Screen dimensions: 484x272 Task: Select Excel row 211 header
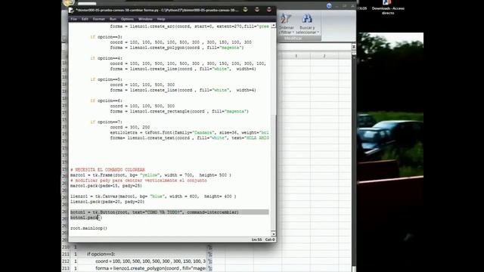click(66, 254)
